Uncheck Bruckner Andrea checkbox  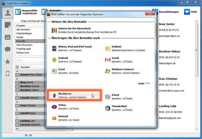17,86
